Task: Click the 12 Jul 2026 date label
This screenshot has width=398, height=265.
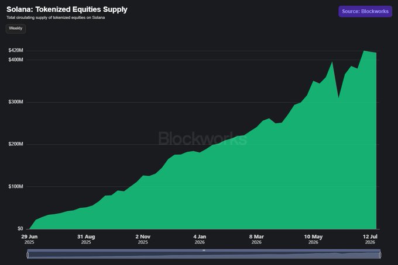Action: pos(370,239)
